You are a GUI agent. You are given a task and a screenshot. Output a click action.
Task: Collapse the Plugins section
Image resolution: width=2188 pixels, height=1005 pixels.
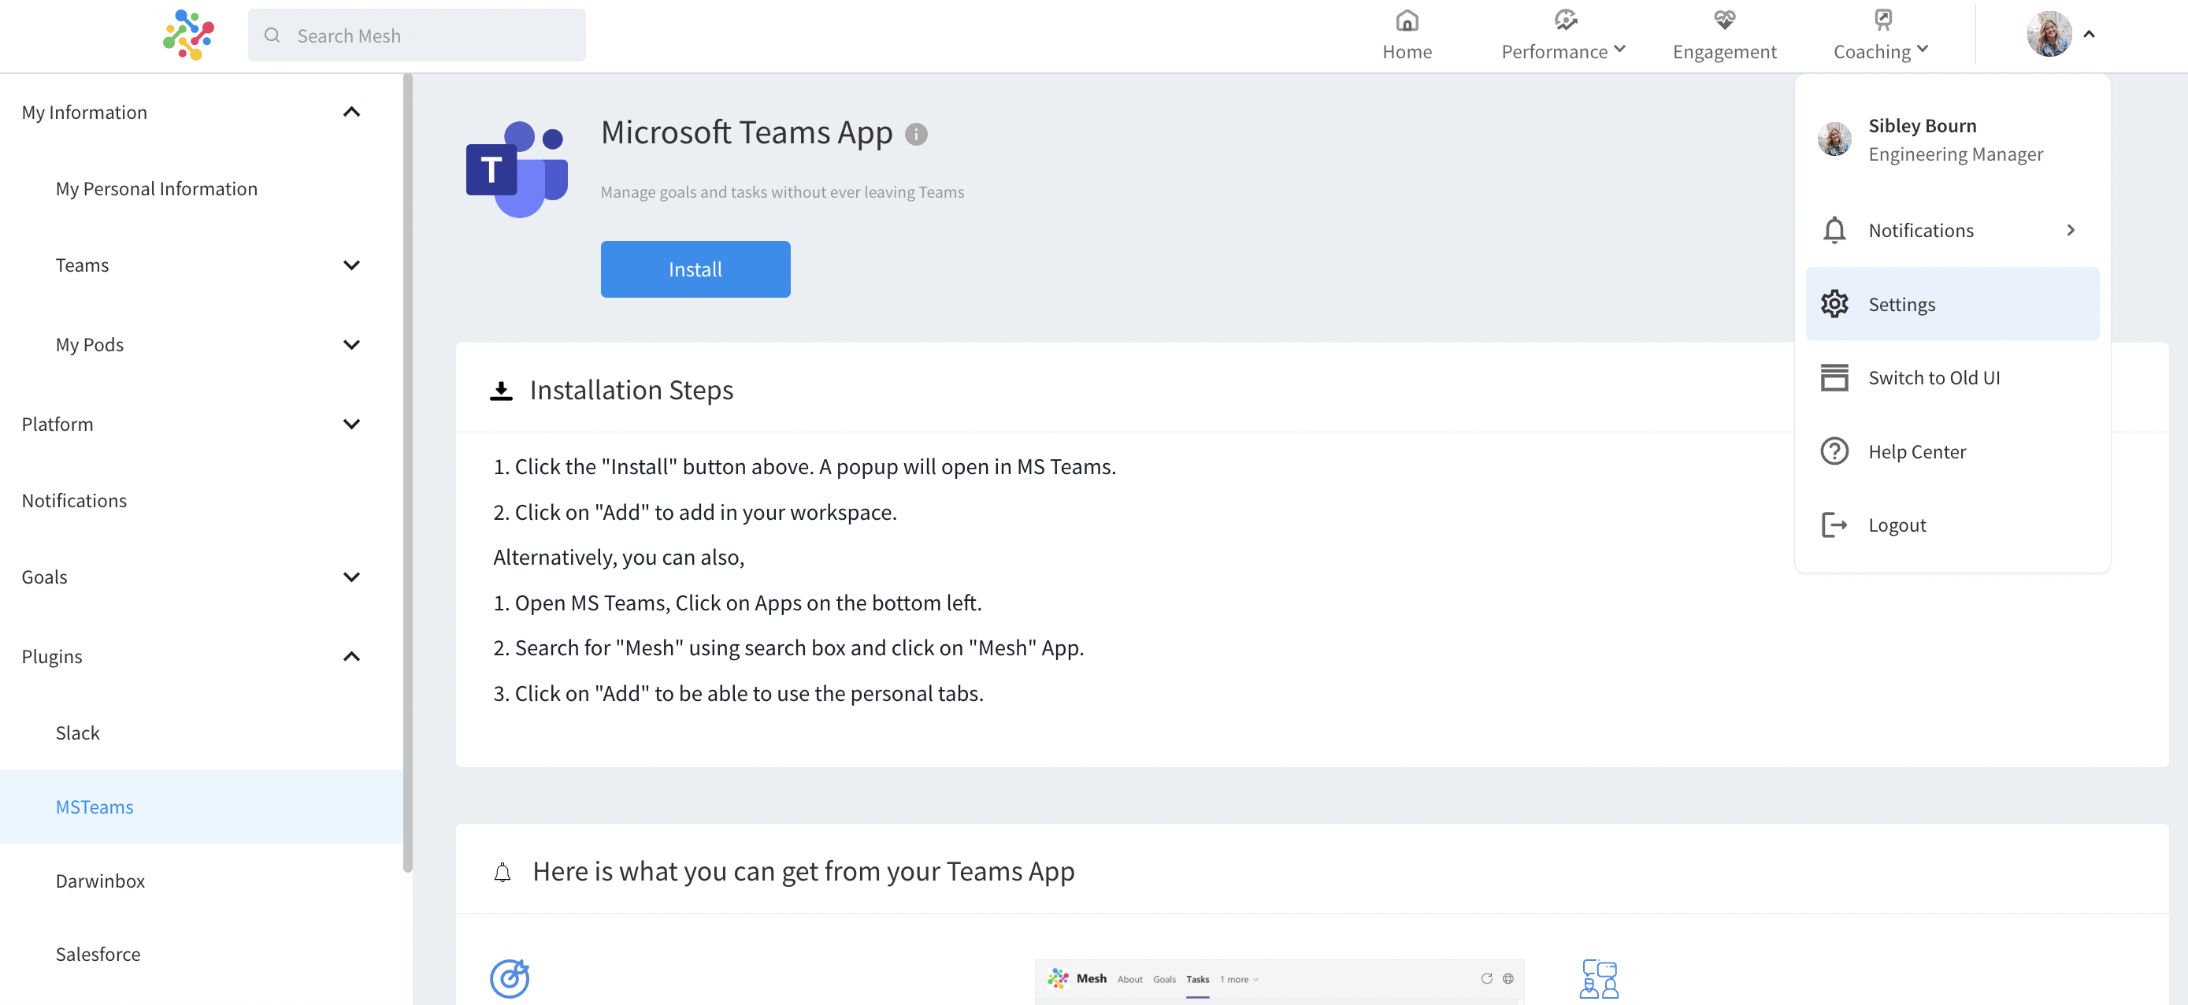[350, 657]
